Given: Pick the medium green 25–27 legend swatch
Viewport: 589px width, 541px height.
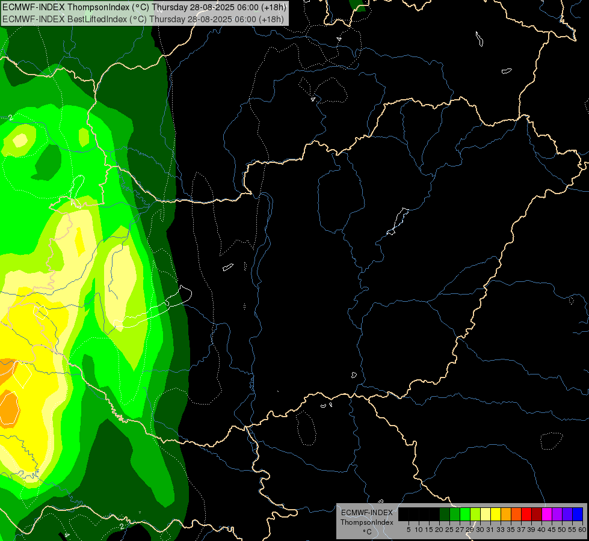Looking at the screenshot, I should click(454, 514).
